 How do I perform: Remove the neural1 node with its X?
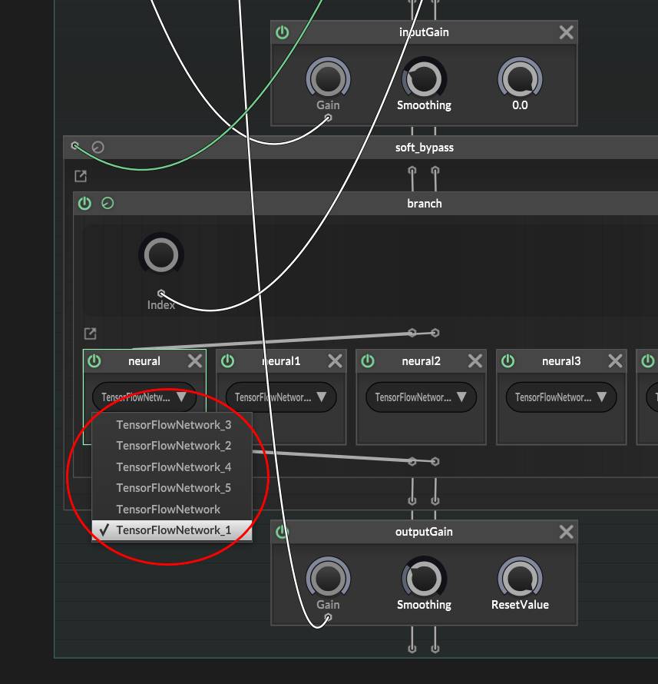pyautogui.click(x=335, y=361)
